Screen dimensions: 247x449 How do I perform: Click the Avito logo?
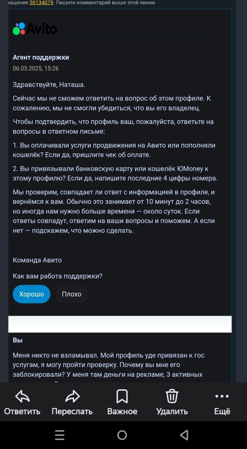point(35,29)
